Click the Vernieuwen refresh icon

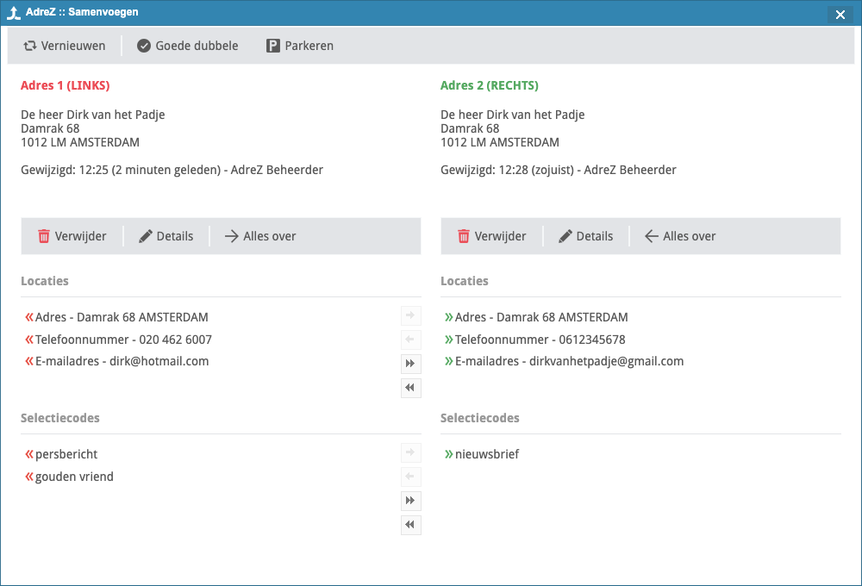tap(30, 46)
